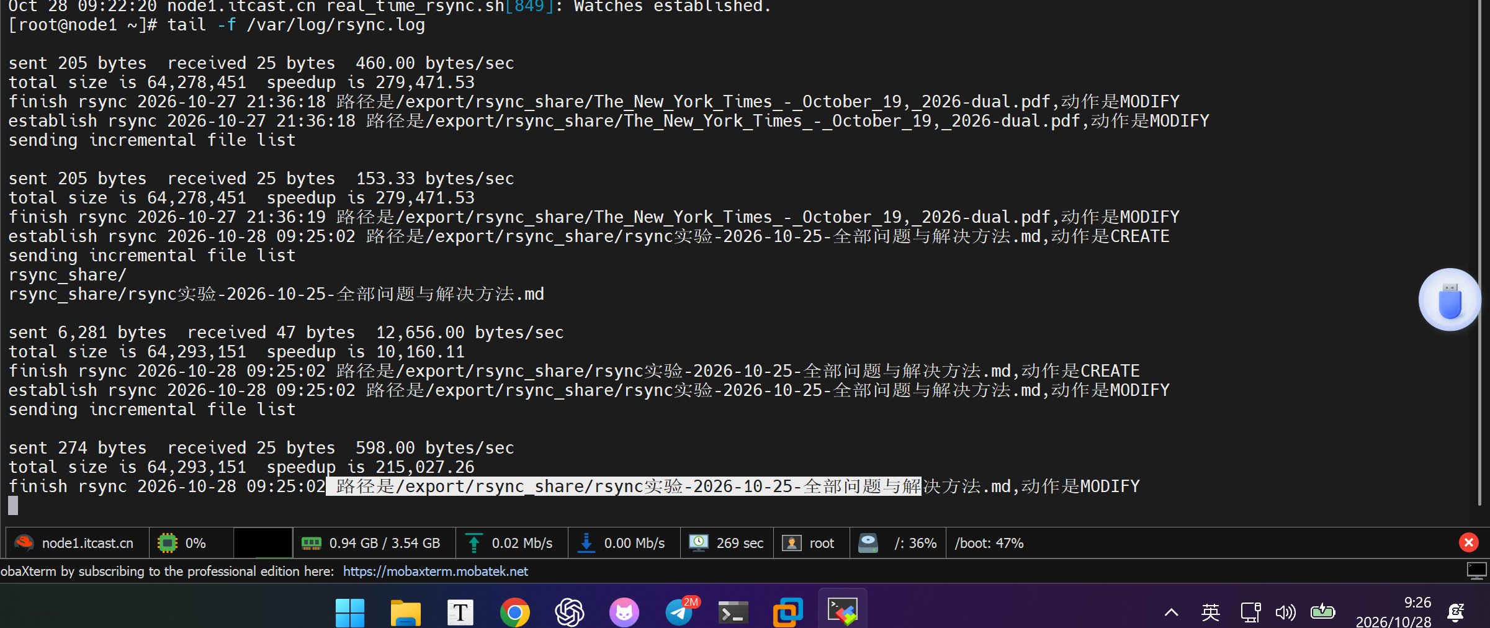Image resolution: width=1490 pixels, height=628 pixels.
Task: Click the uptime monitor clock icon
Action: tap(699, 543)
